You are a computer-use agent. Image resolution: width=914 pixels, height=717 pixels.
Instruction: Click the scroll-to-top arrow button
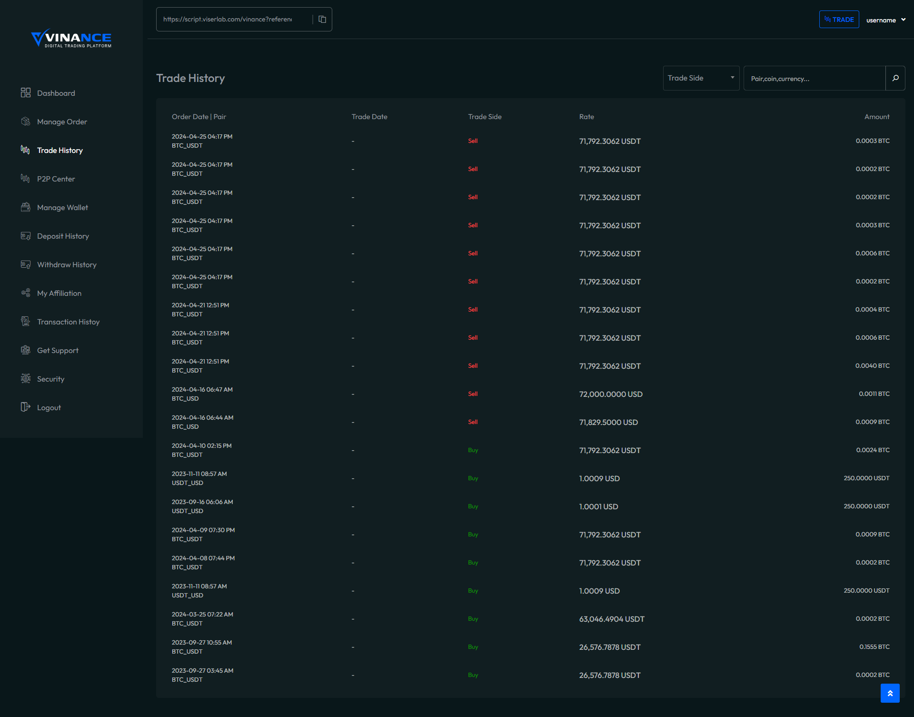pos(890,693)
